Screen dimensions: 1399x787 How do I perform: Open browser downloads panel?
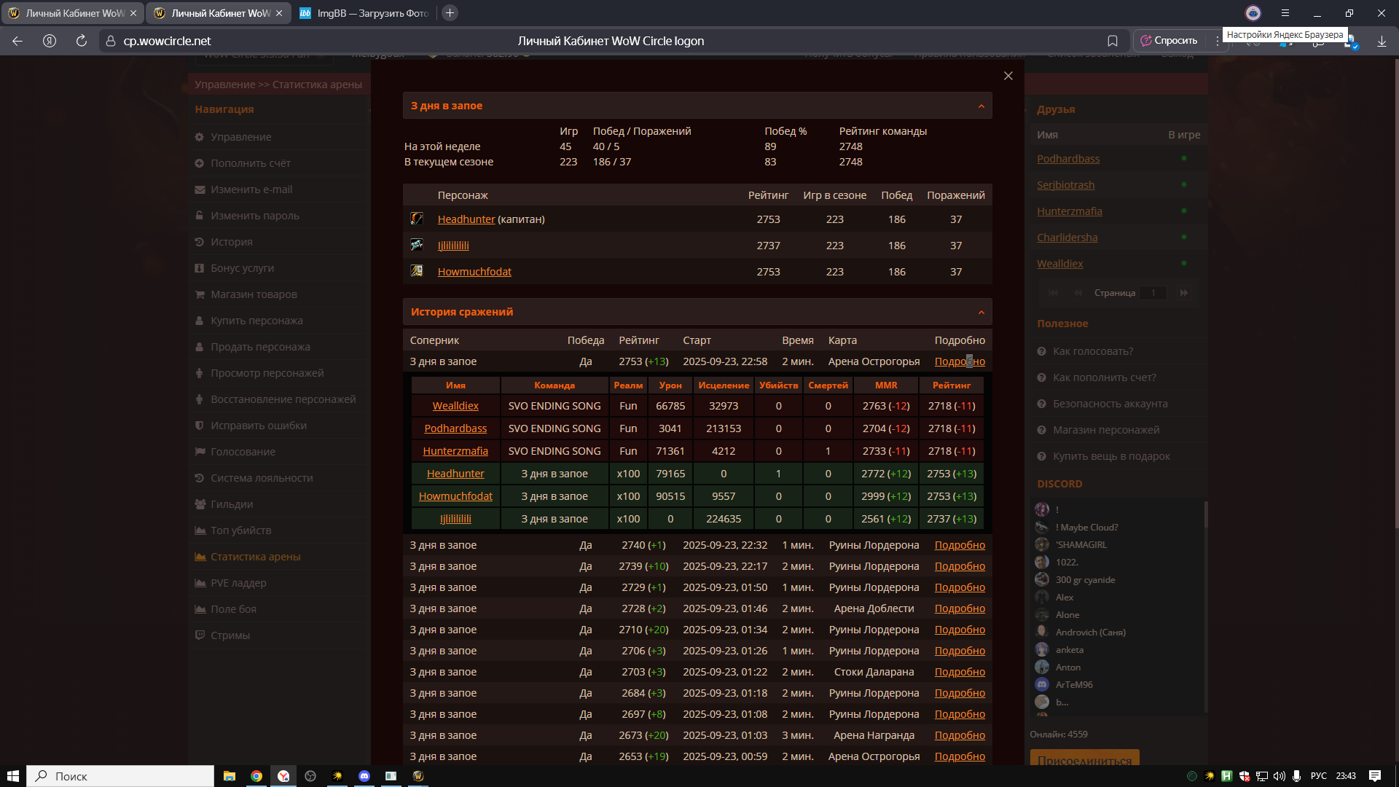(1382, 42)
